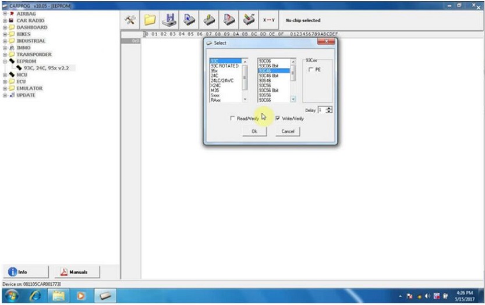Click Cancel in the Select dialog
The width and height of the screenshot is (485, 305).
coord(288,131)
